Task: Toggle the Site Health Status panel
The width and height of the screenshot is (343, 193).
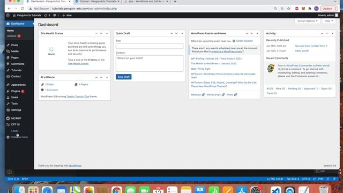Action: 107,33
